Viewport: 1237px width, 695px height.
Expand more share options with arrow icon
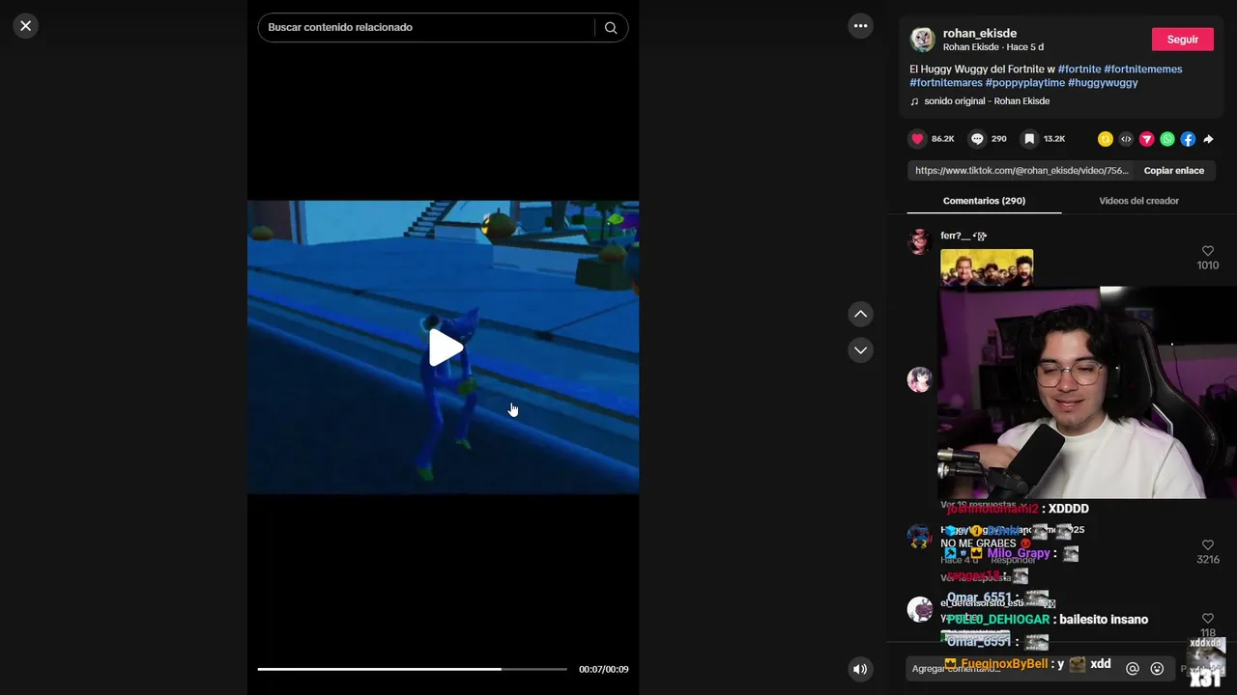tap(1208, 139)
